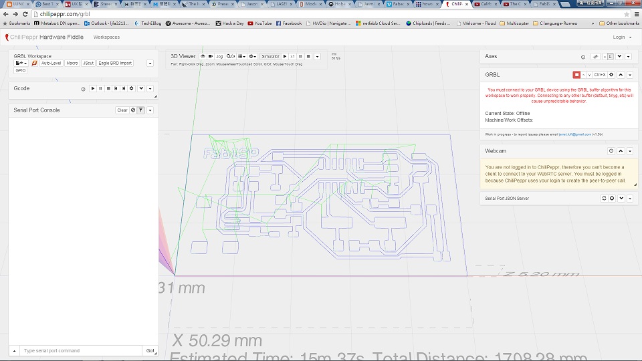Clear the Serial Port Console
Viewport: 642px width, 361px height.
[x=122, y=110]
